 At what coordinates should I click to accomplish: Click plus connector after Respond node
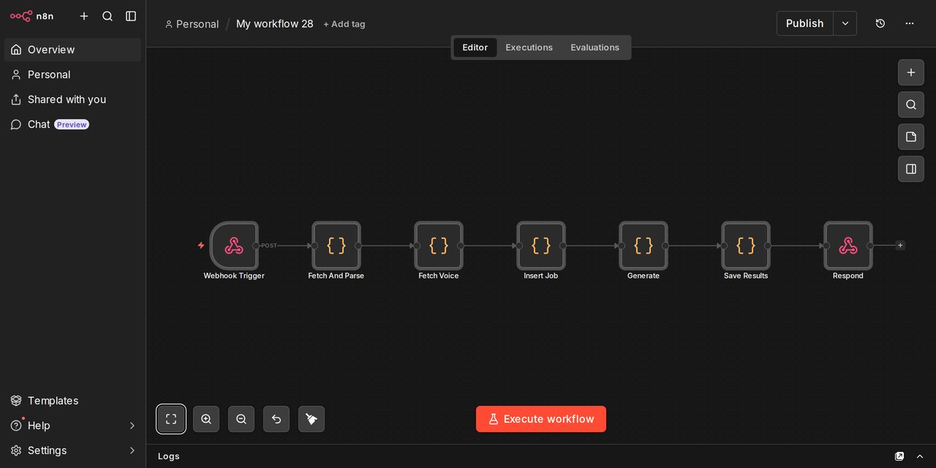point(900,246)
